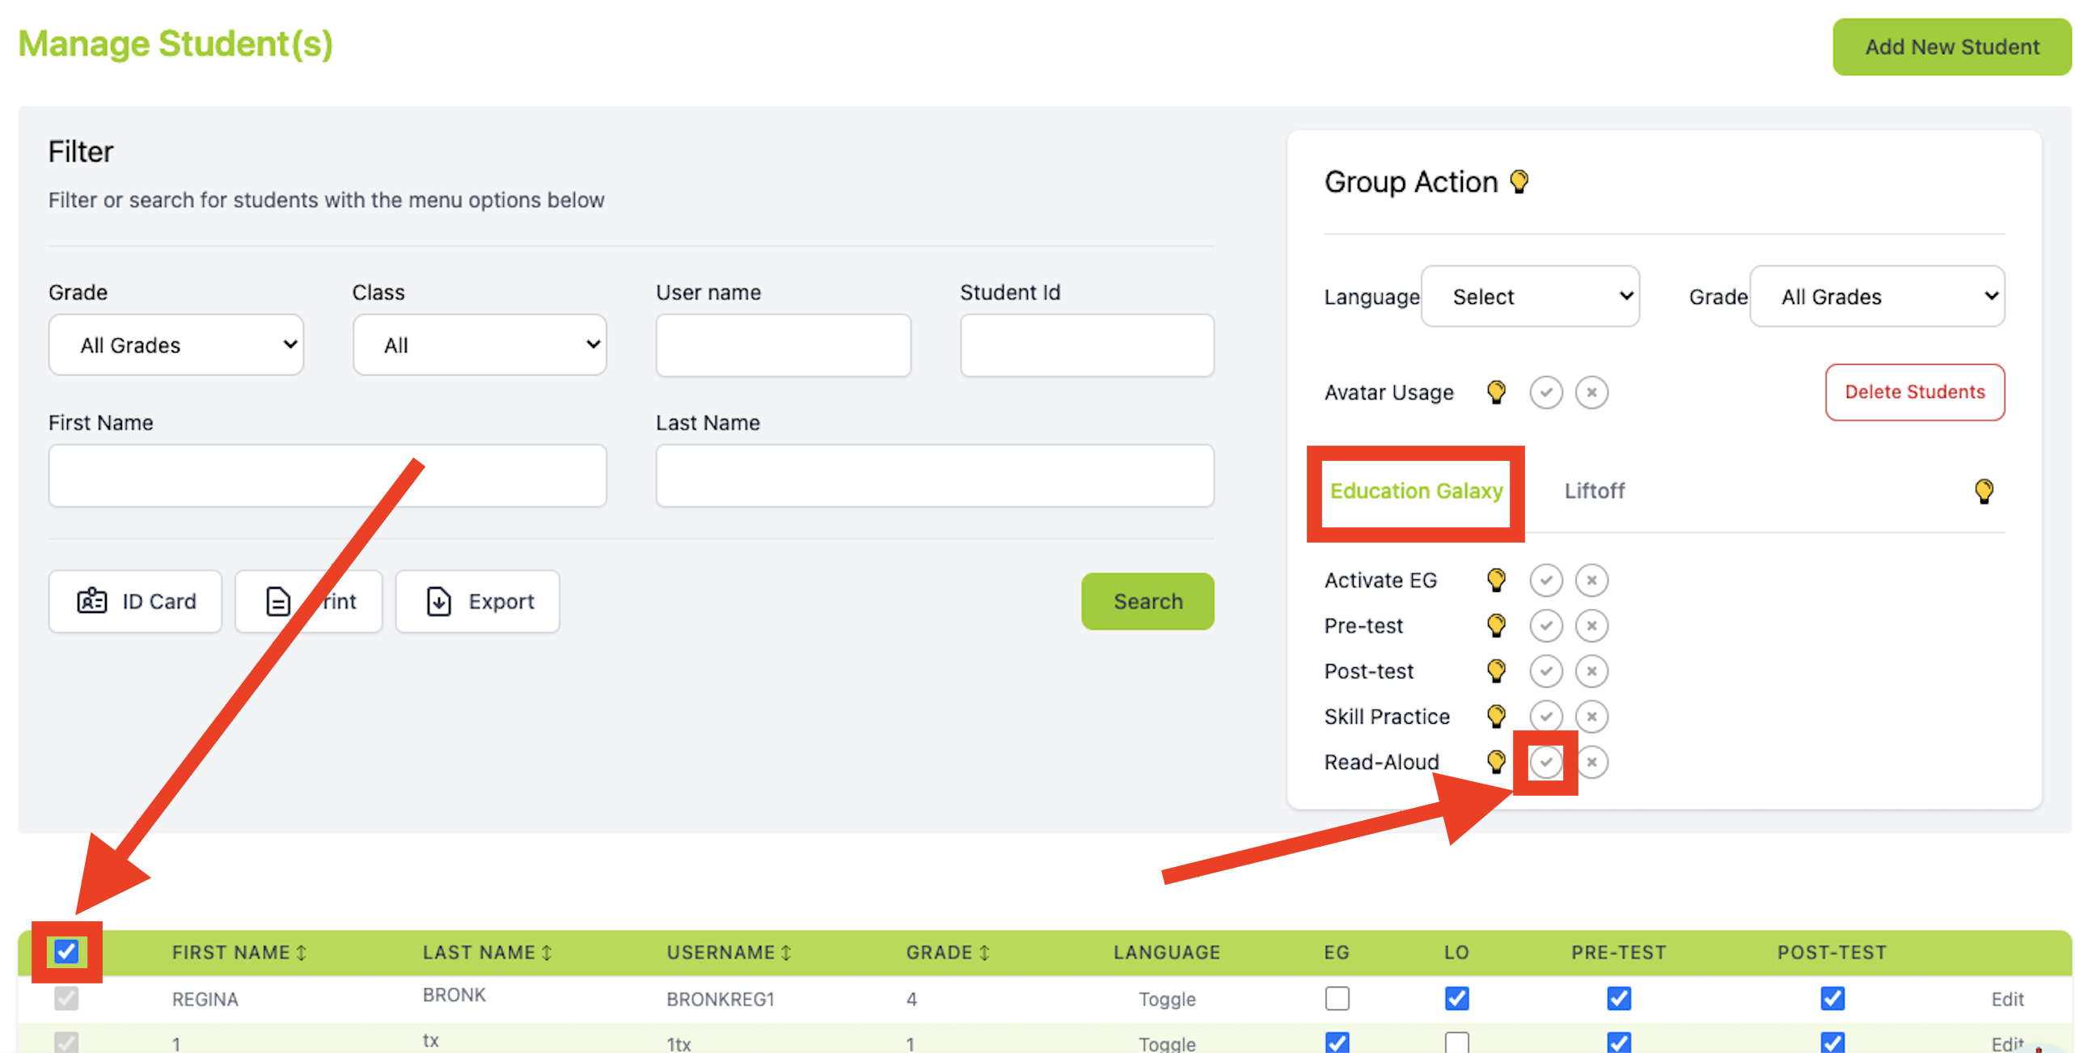Click the Avatar Usage lightbulb hint icon
Screen dimensions: 2075x1053
[1496, 392]
